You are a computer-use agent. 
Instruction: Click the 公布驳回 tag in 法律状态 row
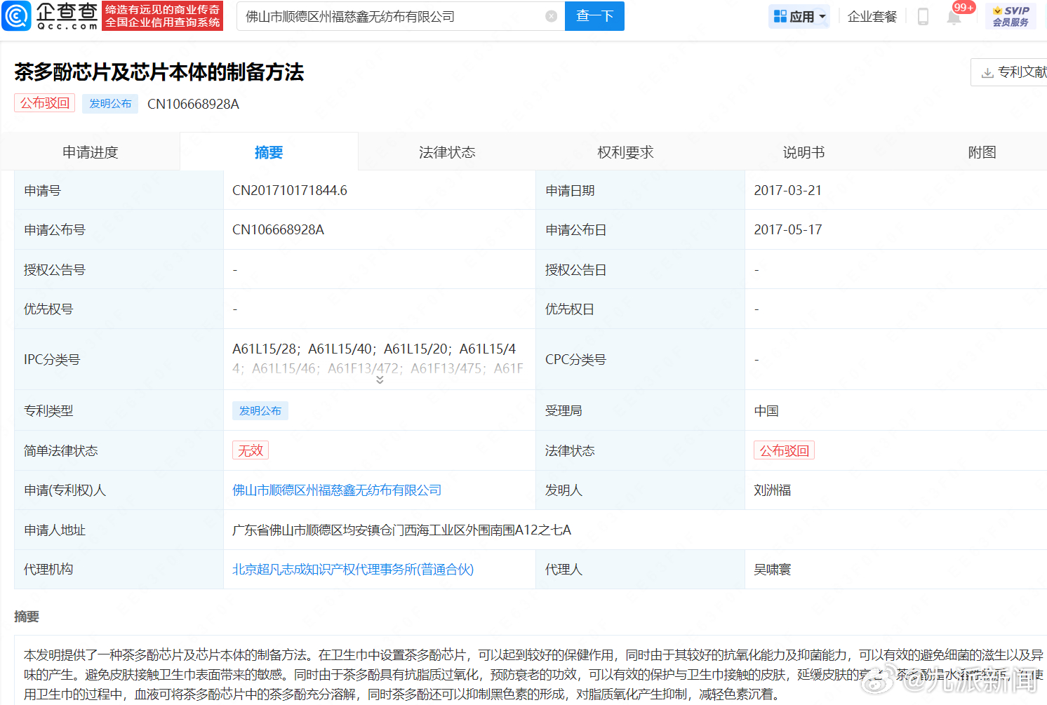[785, 450]
